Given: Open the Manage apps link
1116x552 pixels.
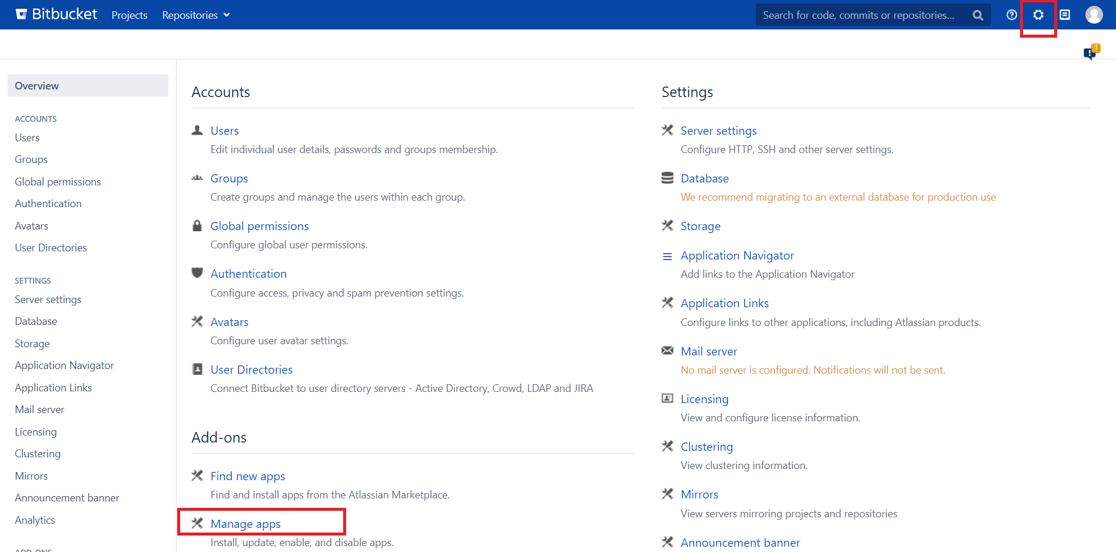Looking at the screenshot, I should (x=245, y=524).
